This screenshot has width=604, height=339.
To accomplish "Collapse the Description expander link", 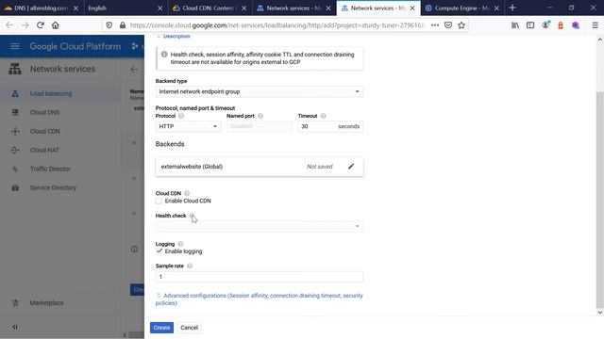I will click(174, 37).
